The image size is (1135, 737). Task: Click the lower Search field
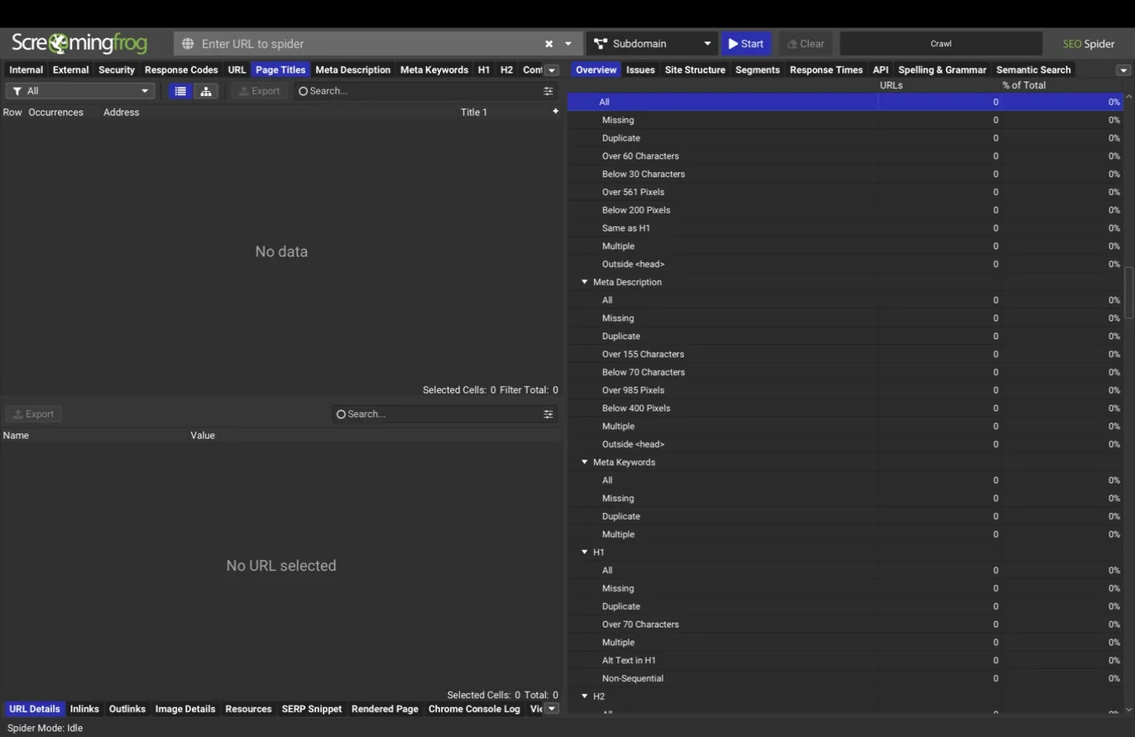click(x=436, y=414)
